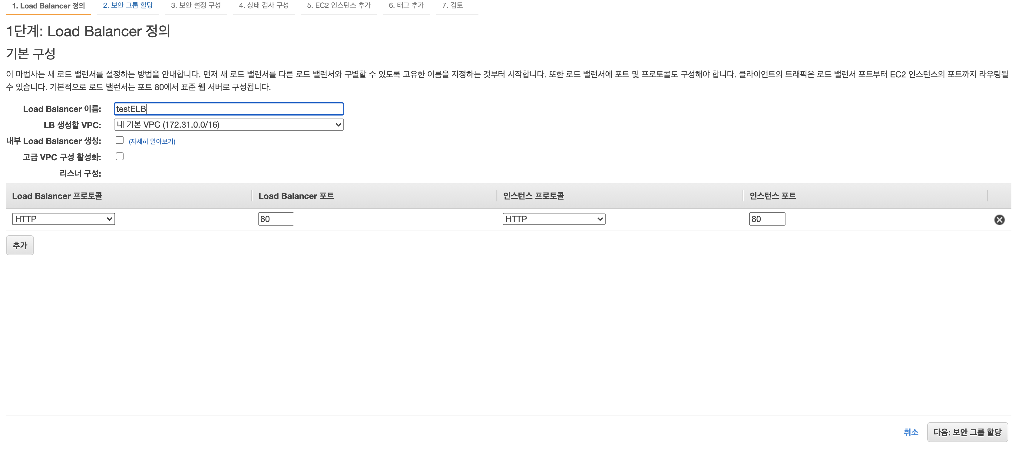The width and height of the screenshot is (1012, 453).
Task: Go to 7. 검토 tab
Action: 452,5
